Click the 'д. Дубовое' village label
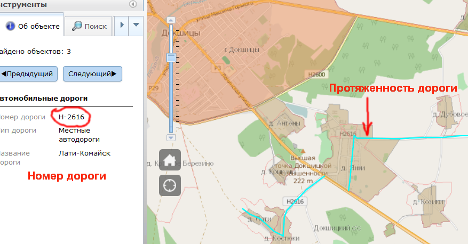This screenshot has height=244, width=468. pos(450,114)
